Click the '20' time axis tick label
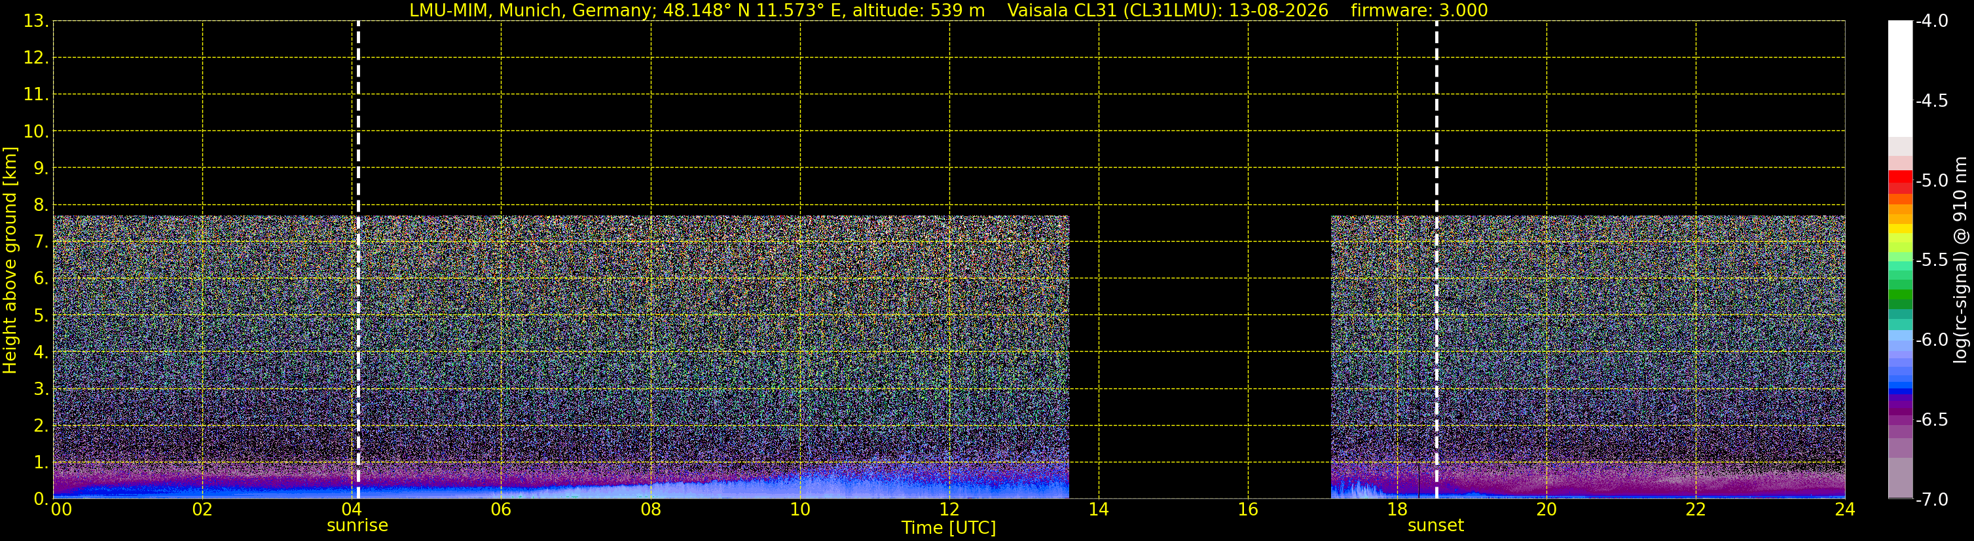Image resolution: width=1974 pixels, height=541 pixels. 1546,510
